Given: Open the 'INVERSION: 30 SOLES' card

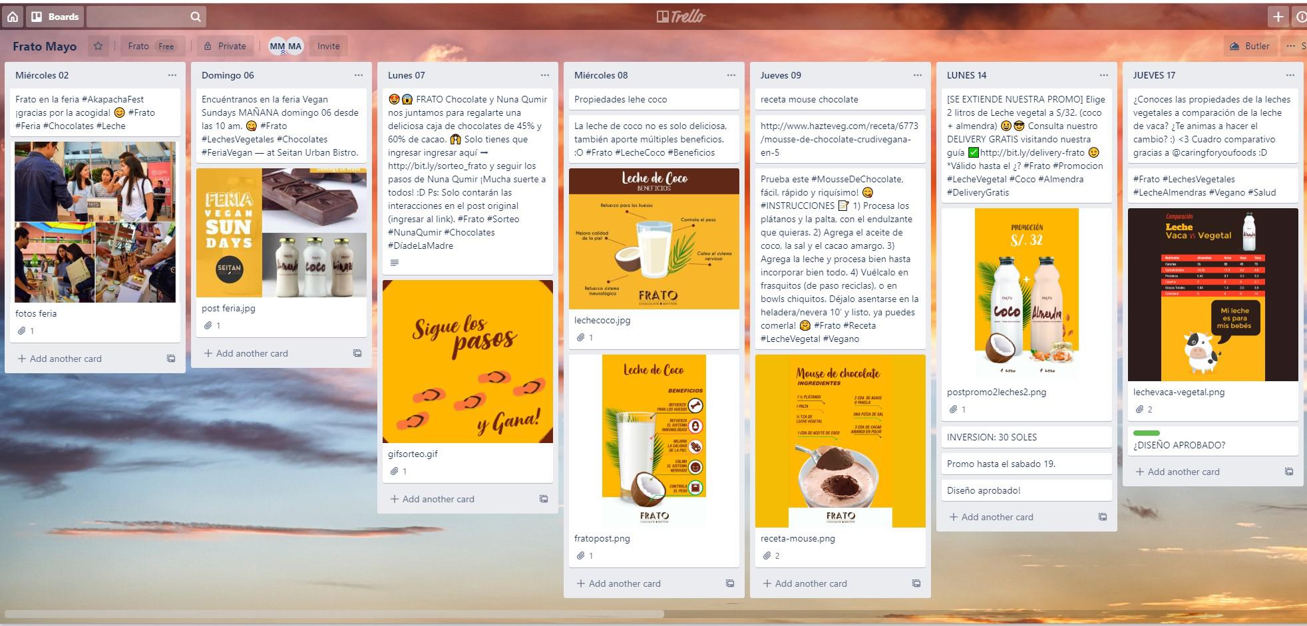Looking at the screenshot, I should [1027, 437].
